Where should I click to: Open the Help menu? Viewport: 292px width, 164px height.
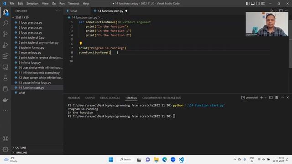point(86,4)
